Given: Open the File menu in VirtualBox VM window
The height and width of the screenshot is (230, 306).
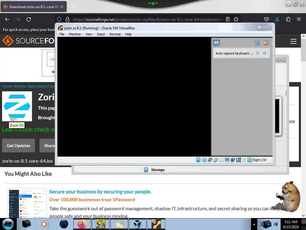Looking at the screenshot, I should (x=62, y=34).
